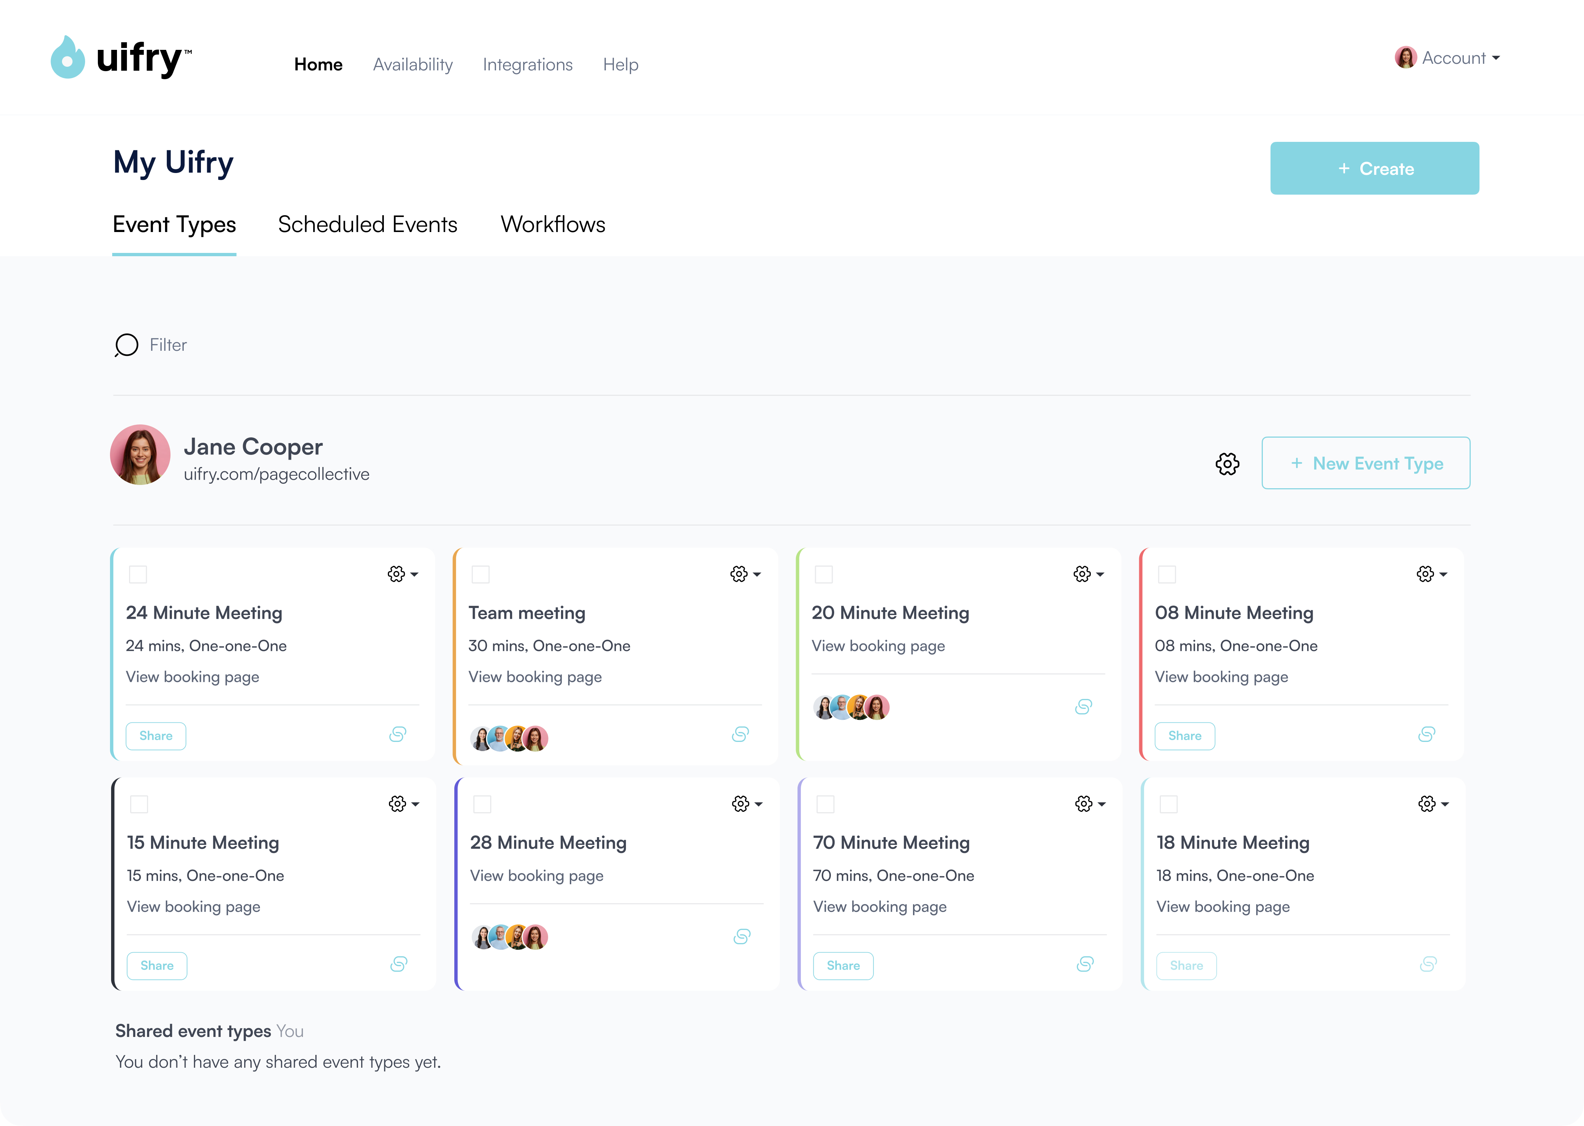
Task: Open uifry.com/pagecollective profile link
Action: [x=276, y=474]
